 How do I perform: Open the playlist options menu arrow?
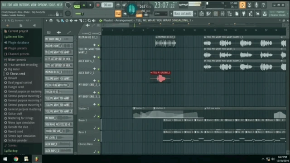46,20
